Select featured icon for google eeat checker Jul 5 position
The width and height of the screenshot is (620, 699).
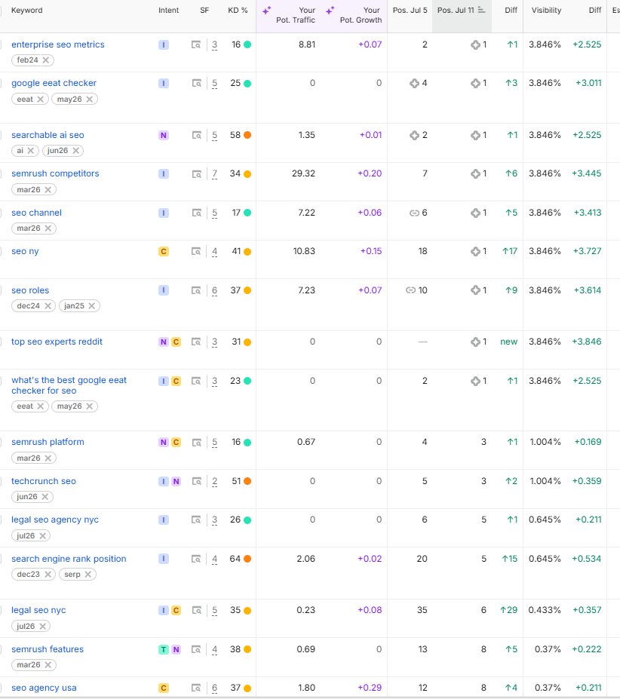(414, 83)
